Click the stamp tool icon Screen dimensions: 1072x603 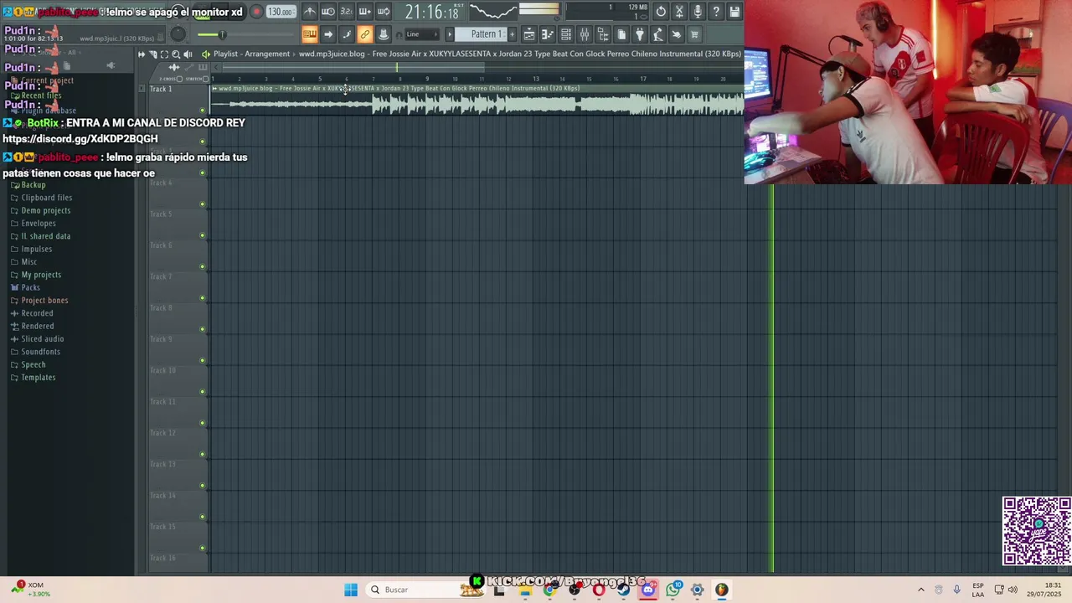click(384, 34)
